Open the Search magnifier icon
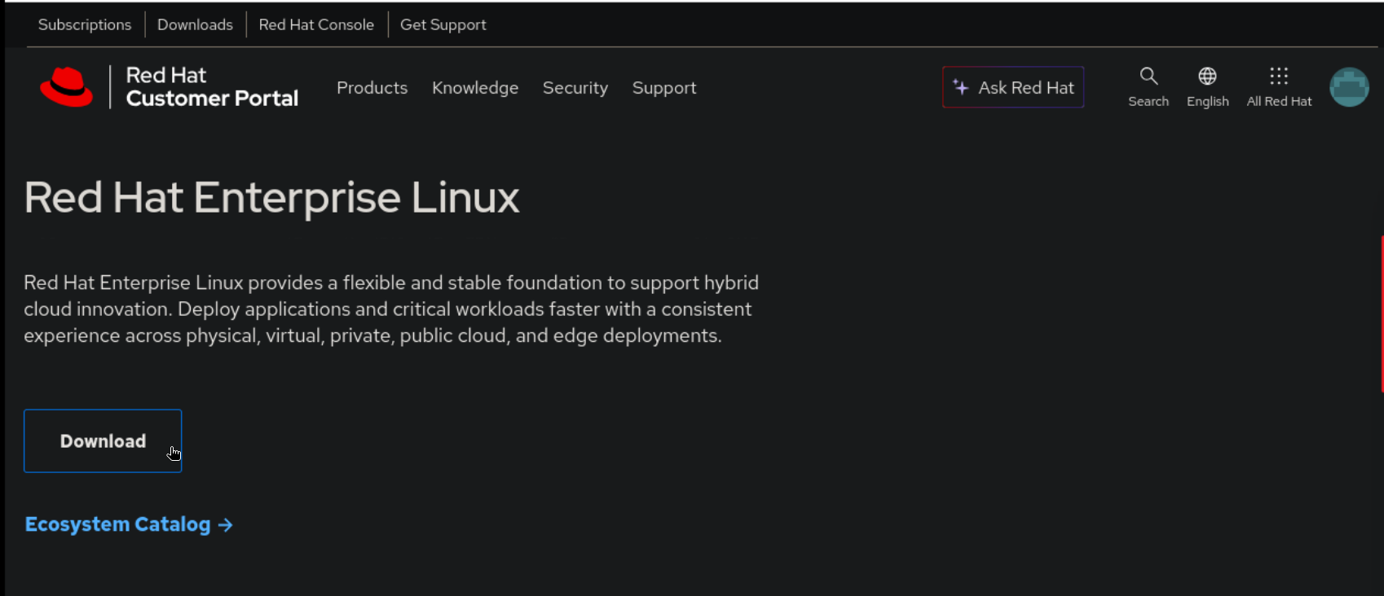Screen dimensions: 1384x596 [1148, 77]
